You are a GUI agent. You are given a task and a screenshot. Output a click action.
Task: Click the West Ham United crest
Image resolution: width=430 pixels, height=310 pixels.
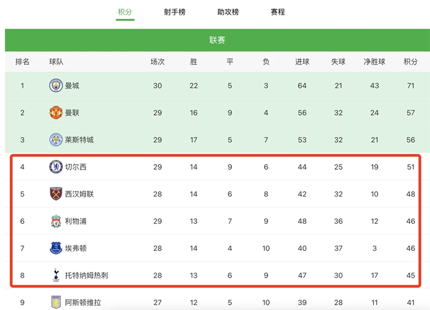pyautogui.click(x=56, y=194)
